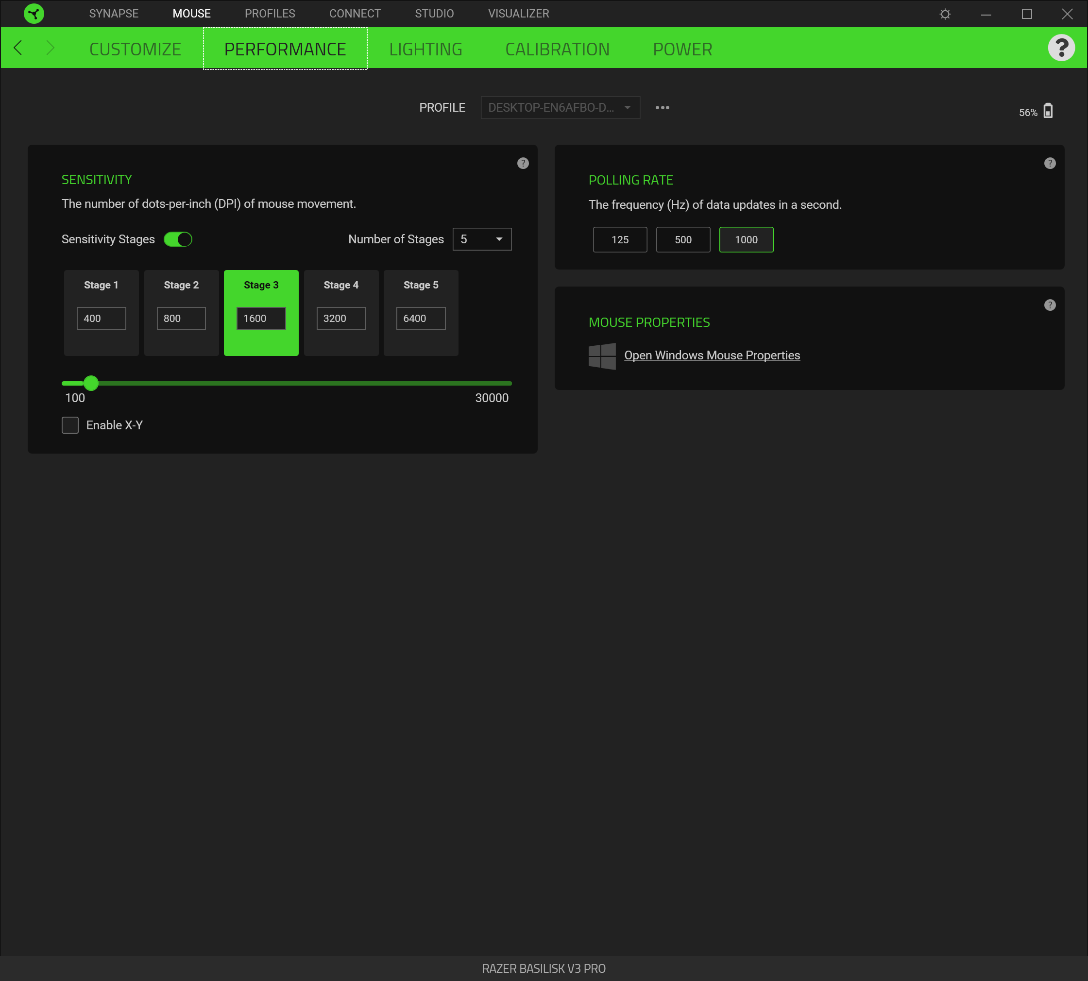The height and width of the screenshot is (981, 1088).
Task: Open the Calibration tab
Action: click(557, 49)
